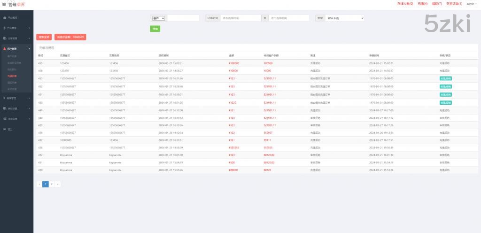Click the red 搜索全部 button
This screenshot has height=233, width=481.
tap(44, 37)
